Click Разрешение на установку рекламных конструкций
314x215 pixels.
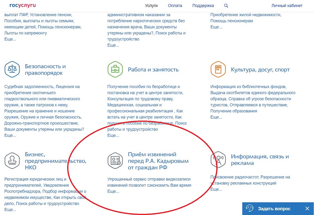[250, 180]
